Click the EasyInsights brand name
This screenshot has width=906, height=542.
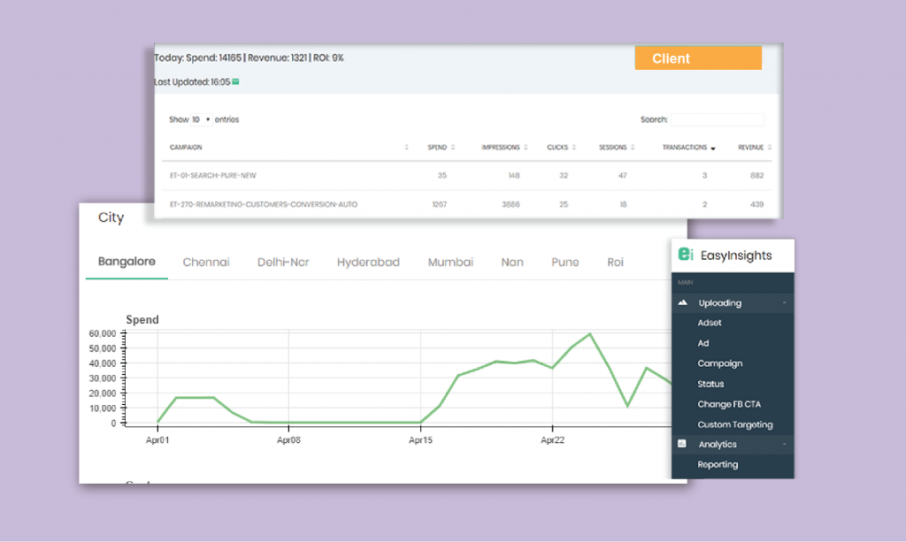(x=736, y=256)
